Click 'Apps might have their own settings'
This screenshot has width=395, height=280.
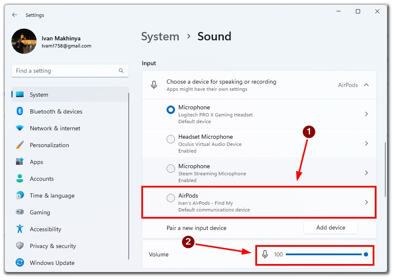click(x=207, y=89)
